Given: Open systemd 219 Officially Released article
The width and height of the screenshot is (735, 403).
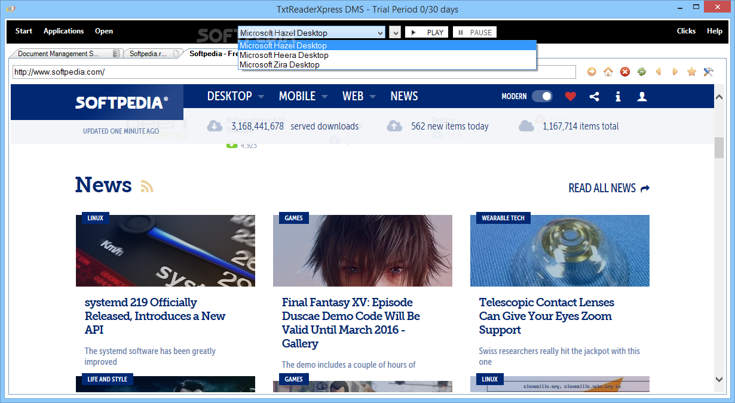Looking at the screenshot, I should [155, 316].
